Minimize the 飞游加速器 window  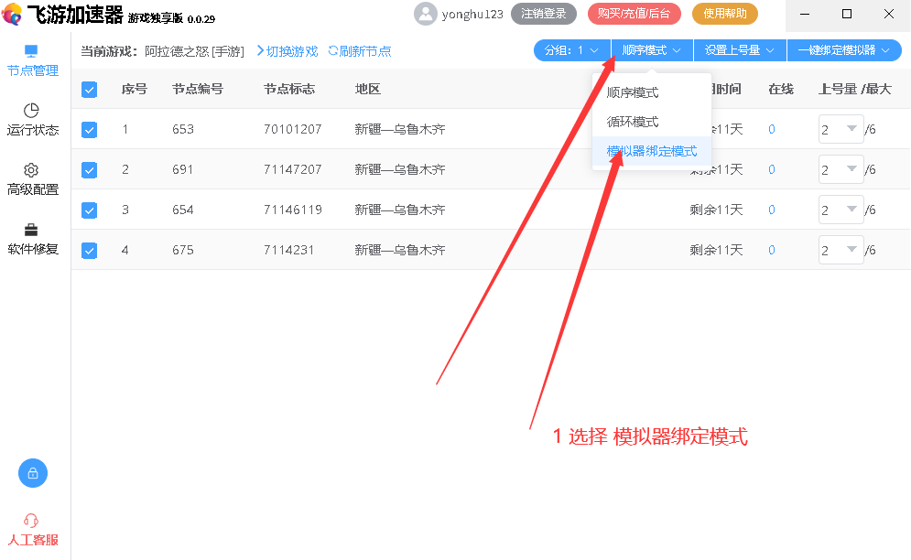pyautogui.click(x=805, y=14)
